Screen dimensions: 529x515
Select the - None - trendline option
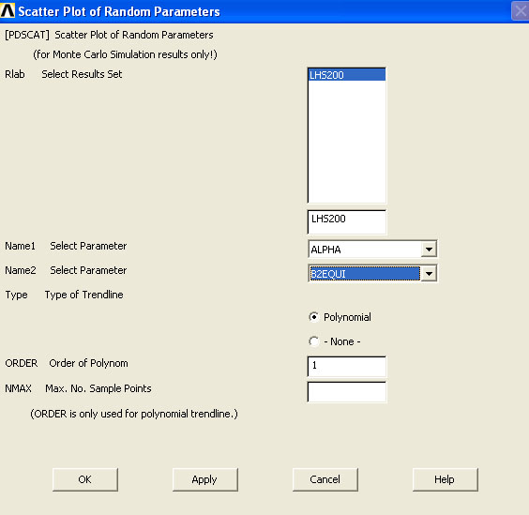pyautogui.click(x=314, y=341)
